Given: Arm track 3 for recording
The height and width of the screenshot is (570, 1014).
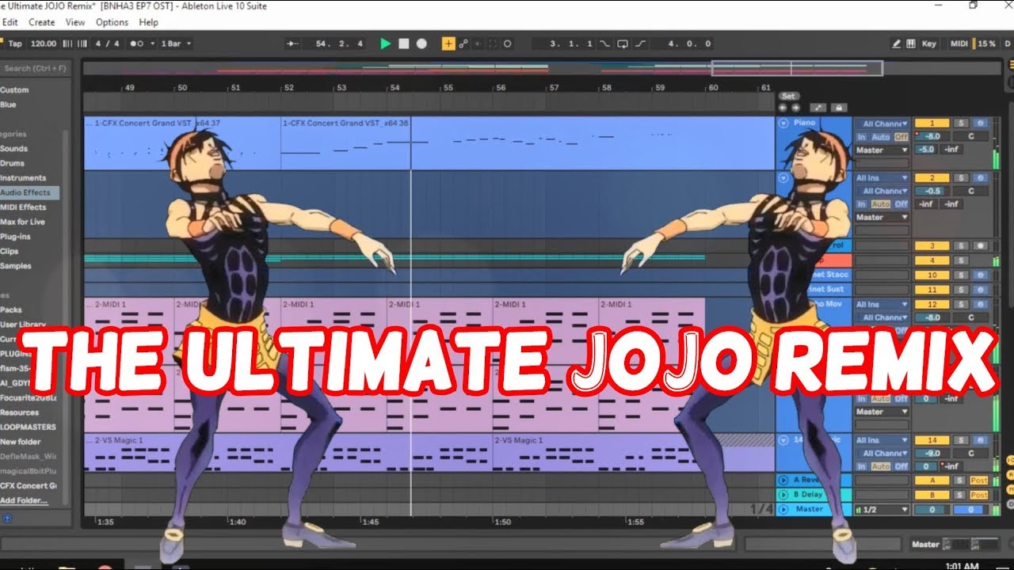Looking at the screenshot, I should [980, 245].
